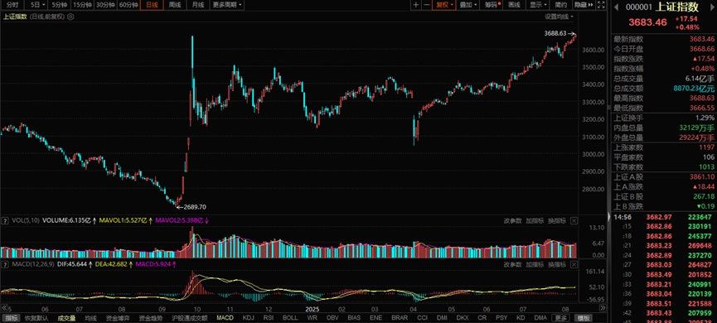Screen dimensions: 717x323
Task: Open help icon for VOL indicator
Action: (x=5, y=220)
